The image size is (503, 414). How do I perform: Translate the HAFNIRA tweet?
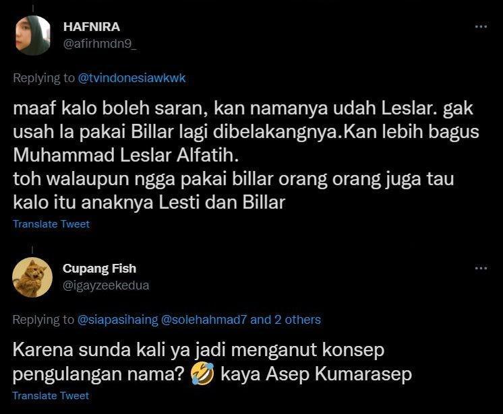click(x=51, y=223)
